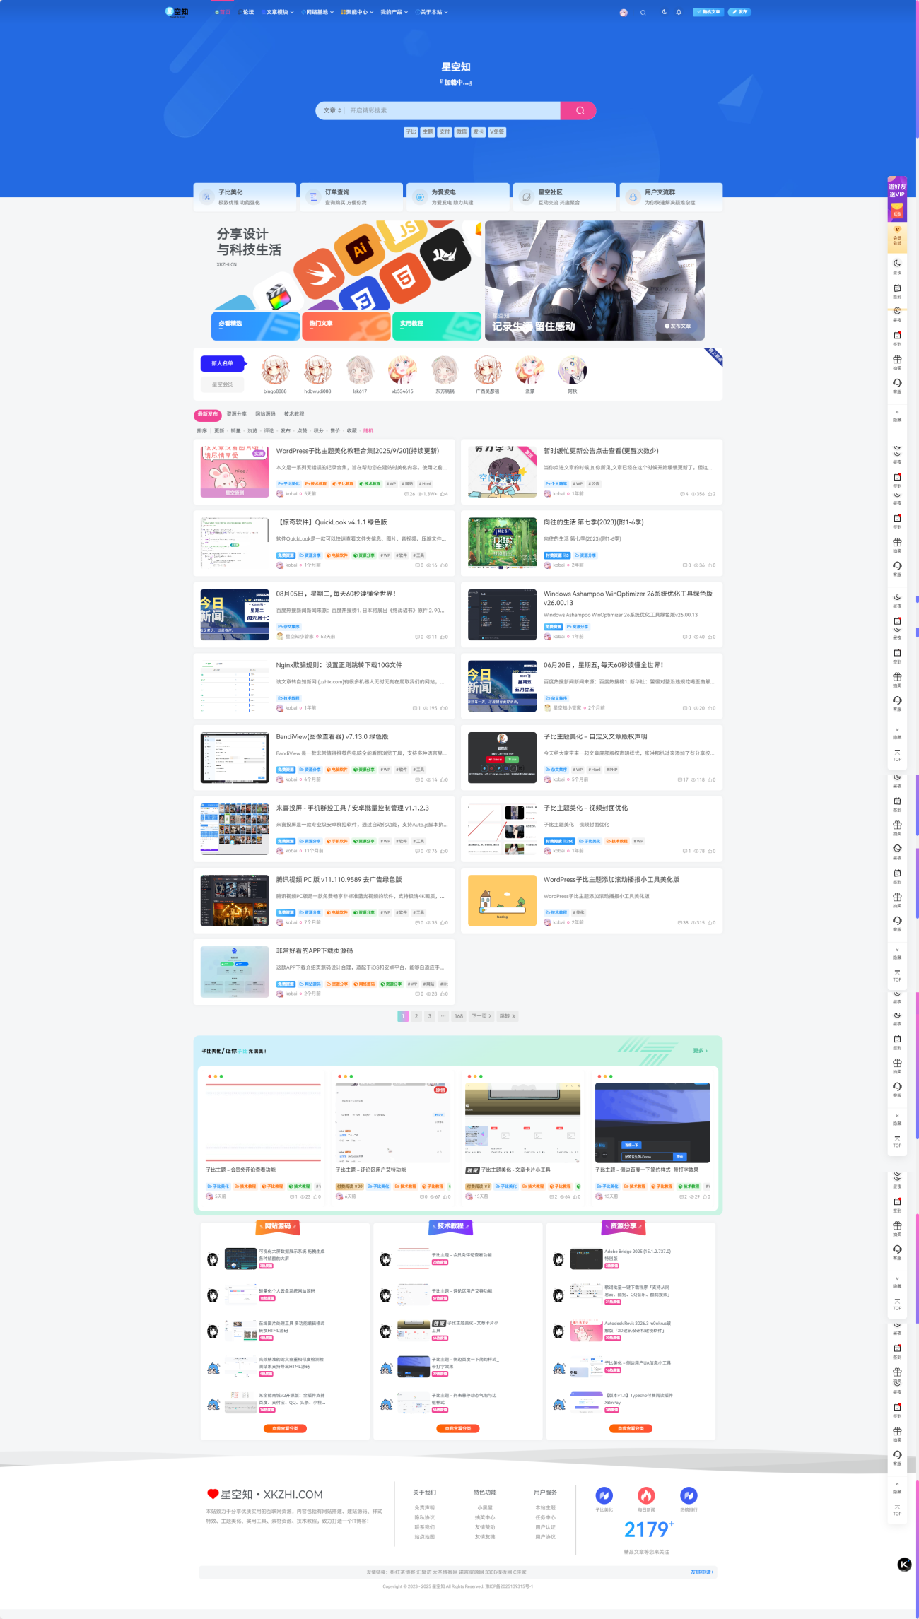
Task: Click 点我查看分类 under 网站源码
Action: click(x=285, y=1428)
